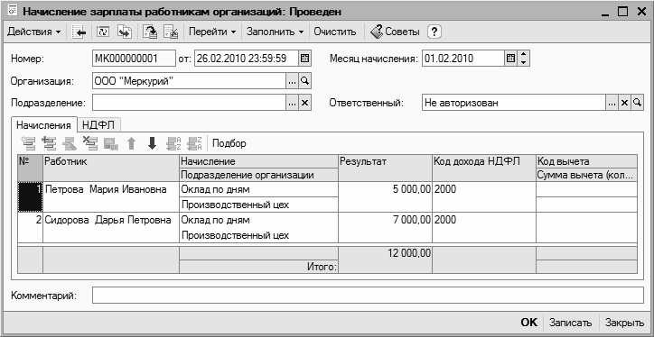Open calendar picker for document date

click(305, 59)
